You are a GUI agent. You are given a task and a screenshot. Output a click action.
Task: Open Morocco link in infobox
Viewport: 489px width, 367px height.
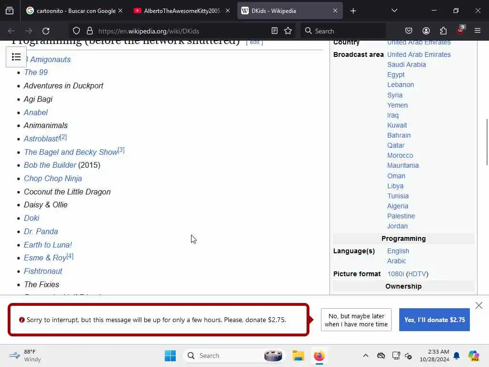pyautogui.click(x=400, y=155)
